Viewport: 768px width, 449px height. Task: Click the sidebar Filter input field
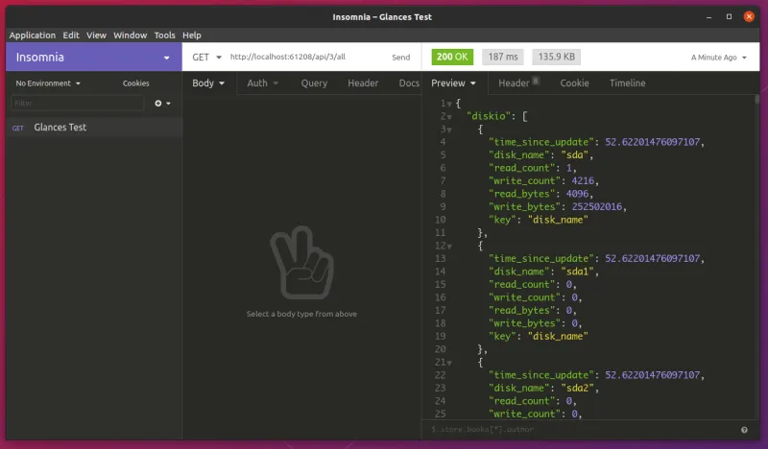(x=77, y=103)
